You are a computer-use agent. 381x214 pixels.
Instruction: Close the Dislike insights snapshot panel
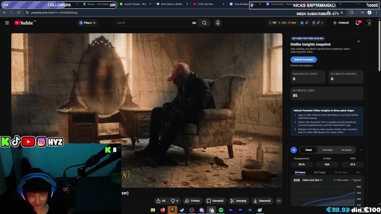click(359, 41)
